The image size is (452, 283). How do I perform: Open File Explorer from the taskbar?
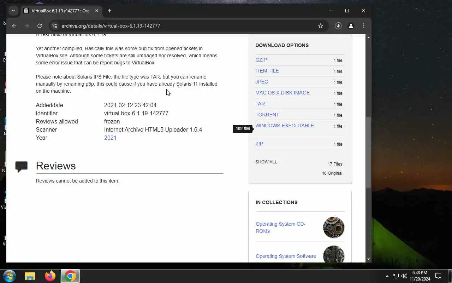coord(30,276)
